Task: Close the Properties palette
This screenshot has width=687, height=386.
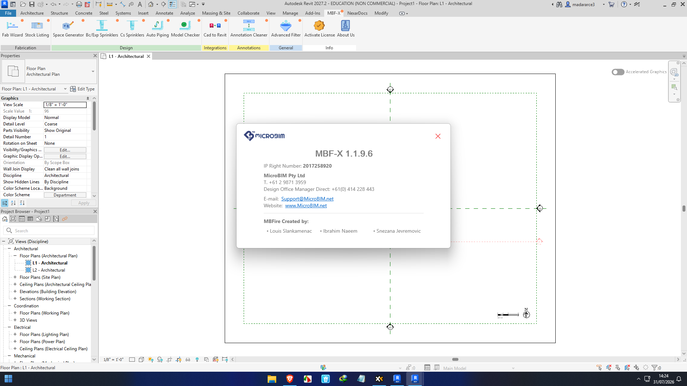Action: click(x=95, y=56)
